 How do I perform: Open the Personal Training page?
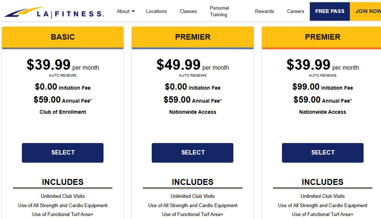(219, 11)
